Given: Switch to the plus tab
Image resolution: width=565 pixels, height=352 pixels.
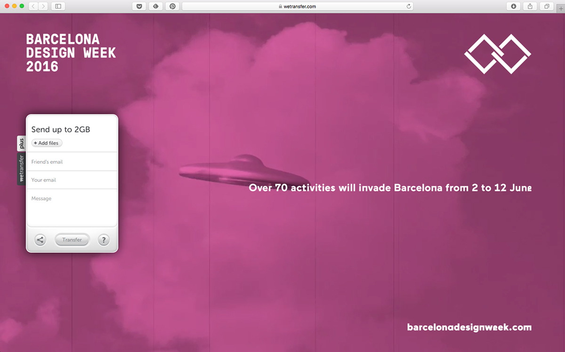Looking at the screenshot, I should click(21, 144).
